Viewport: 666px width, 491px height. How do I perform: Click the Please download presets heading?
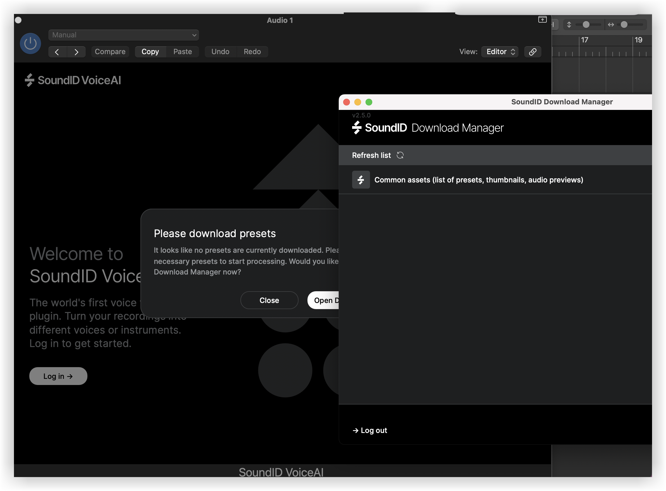(x=215, y=234)
